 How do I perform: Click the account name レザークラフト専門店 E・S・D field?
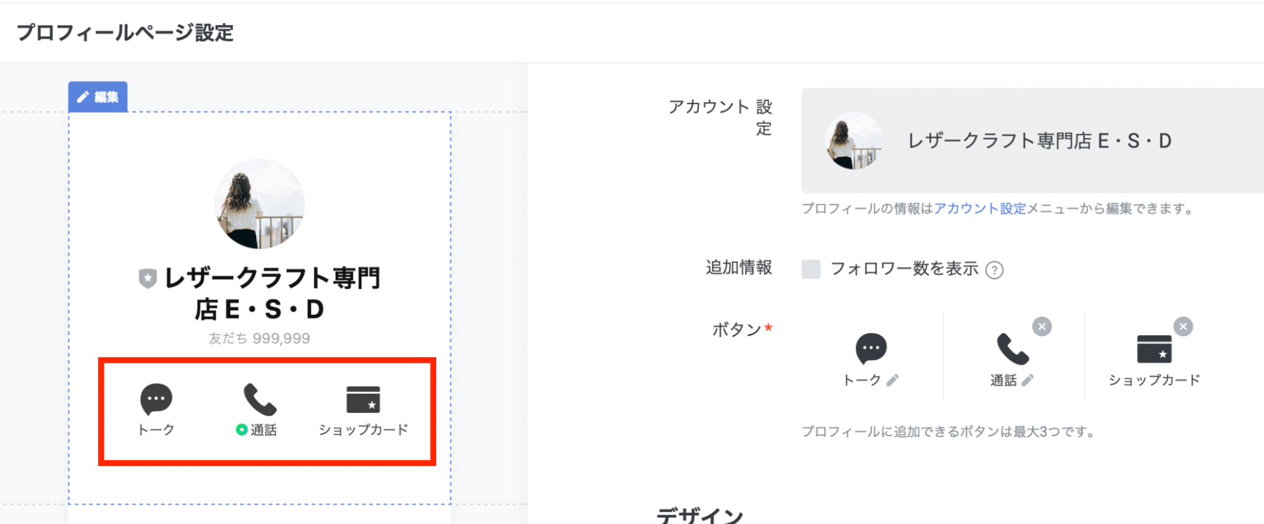click(1040, 141)
